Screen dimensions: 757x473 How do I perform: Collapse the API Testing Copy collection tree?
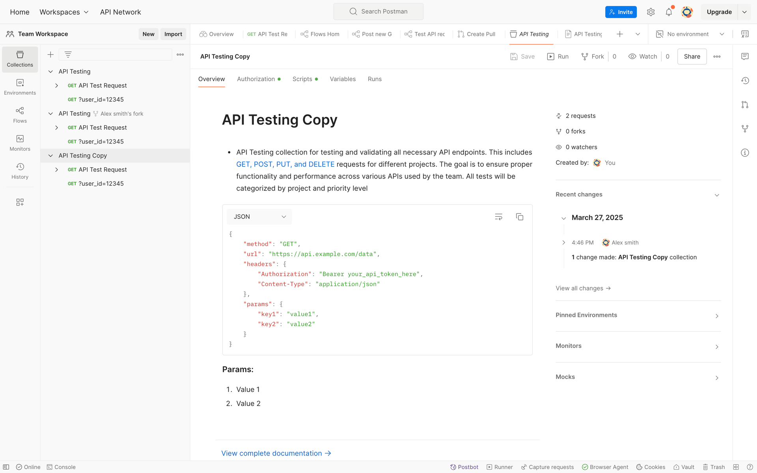(50, 156)
